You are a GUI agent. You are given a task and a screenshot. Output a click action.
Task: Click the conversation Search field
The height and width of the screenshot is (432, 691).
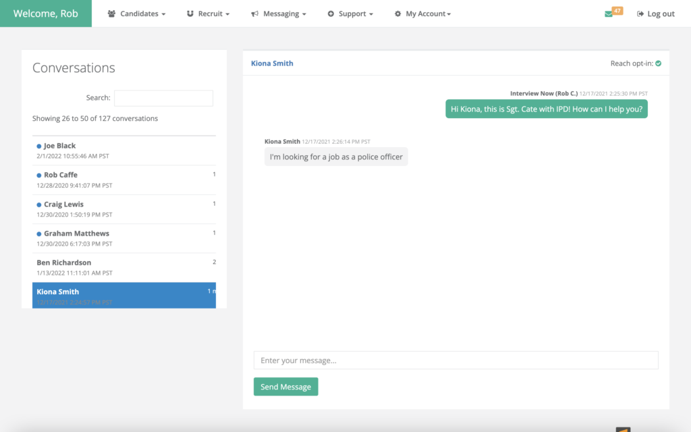point(163,98)
